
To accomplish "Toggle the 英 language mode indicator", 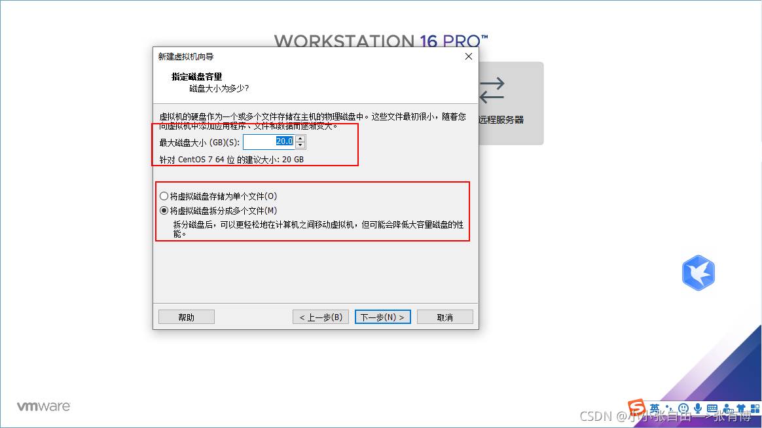I will click(x=655, y=408).
